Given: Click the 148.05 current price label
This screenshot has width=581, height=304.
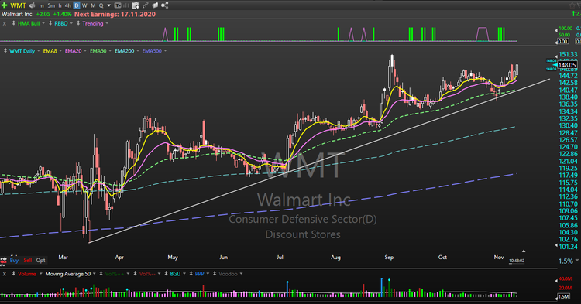Looking at the screenshot, I should point(567,65).
